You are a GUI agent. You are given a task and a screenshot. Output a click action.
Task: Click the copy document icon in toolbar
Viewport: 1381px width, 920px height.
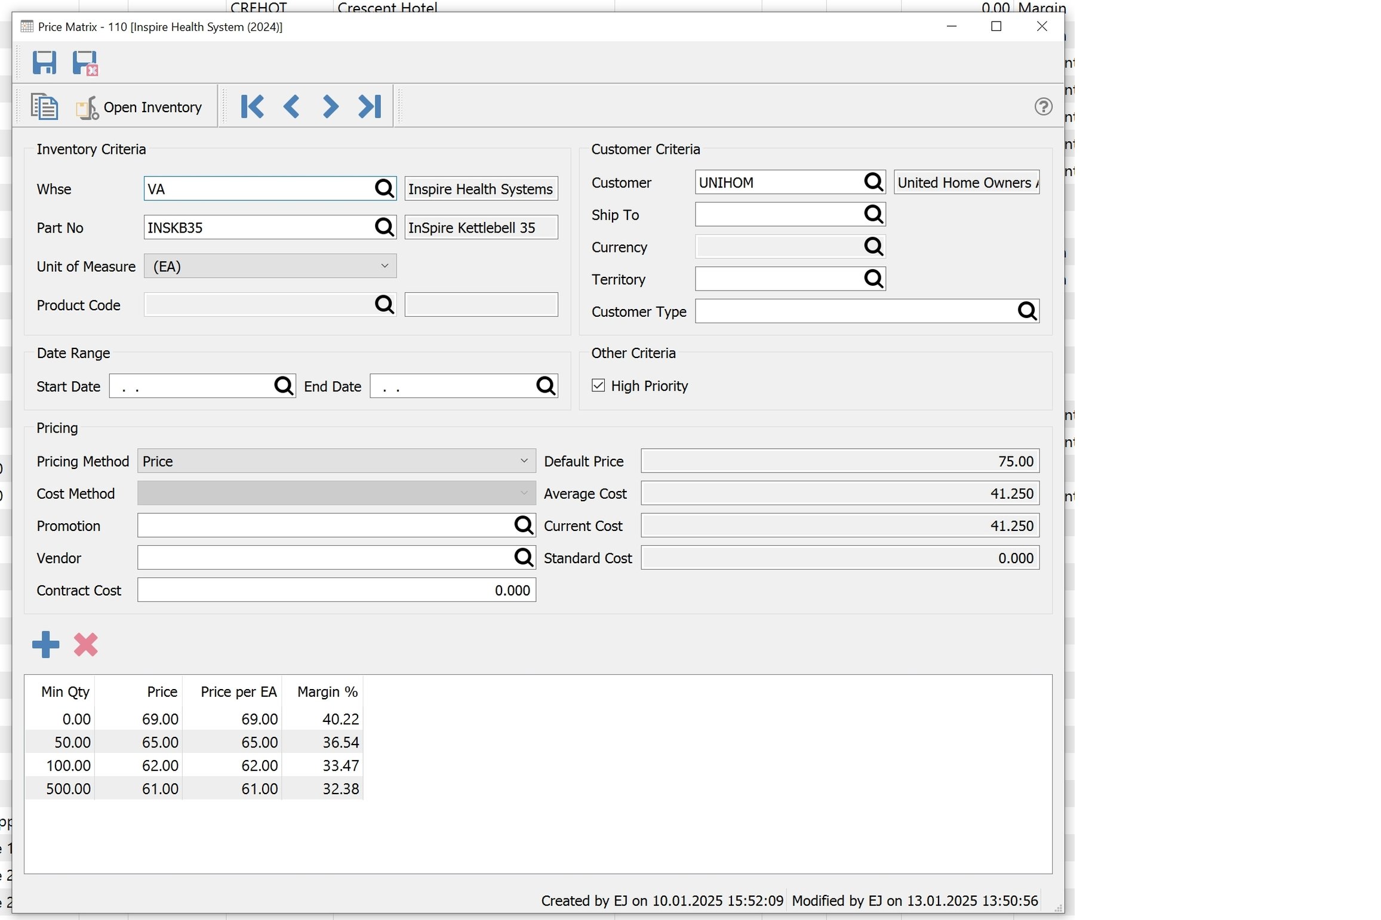tap(44, 107)
